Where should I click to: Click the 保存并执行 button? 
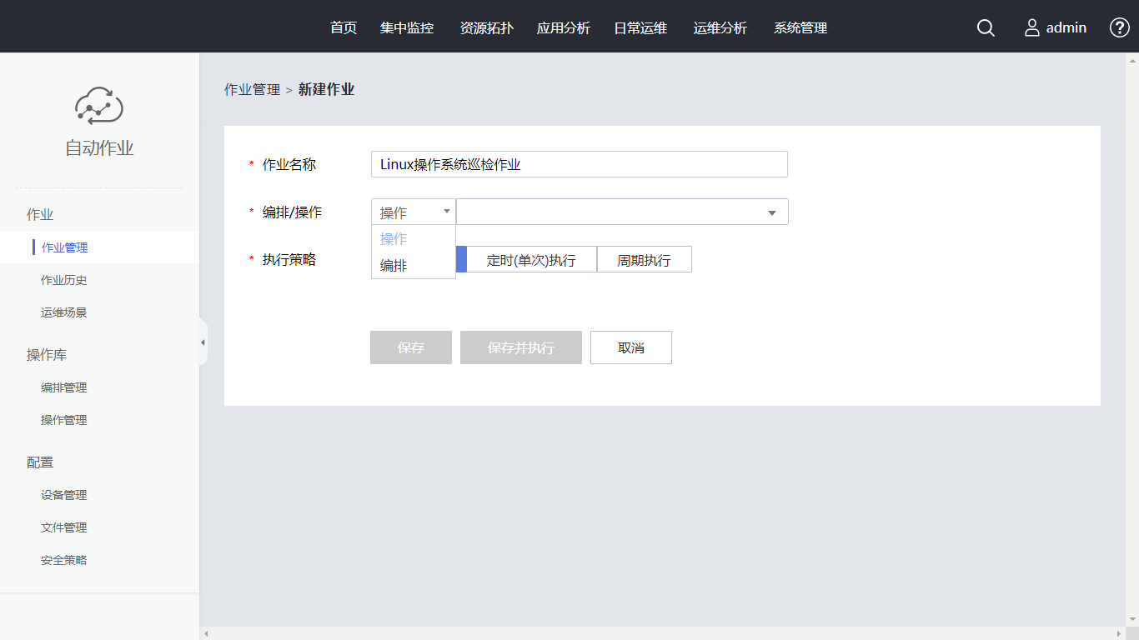tap(521, 347)
